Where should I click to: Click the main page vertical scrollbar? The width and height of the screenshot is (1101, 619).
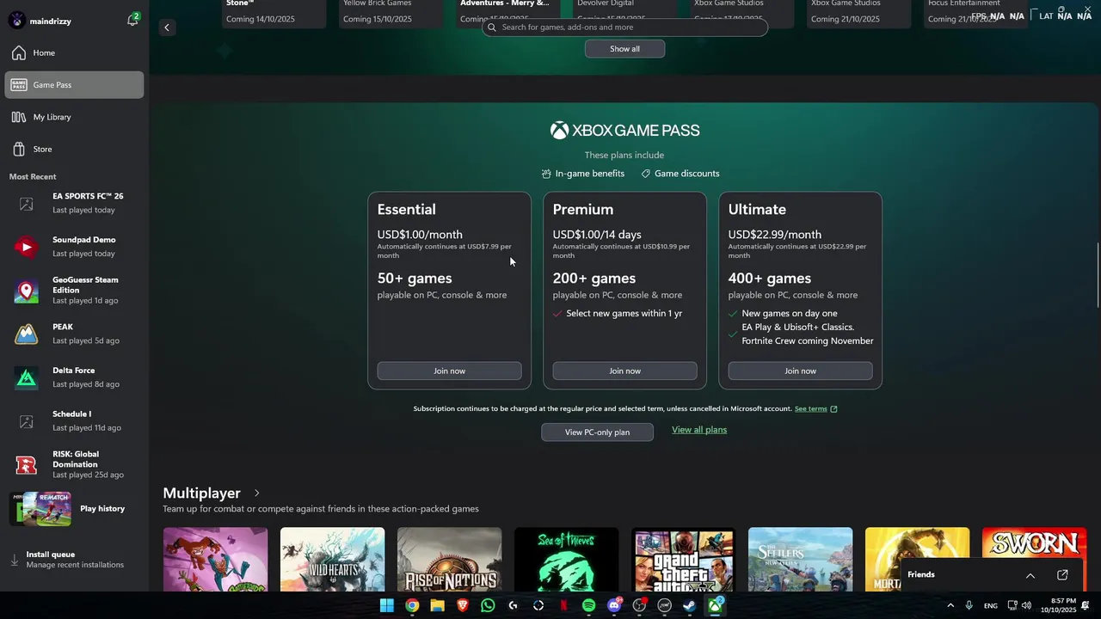[x=1097, y=275]
